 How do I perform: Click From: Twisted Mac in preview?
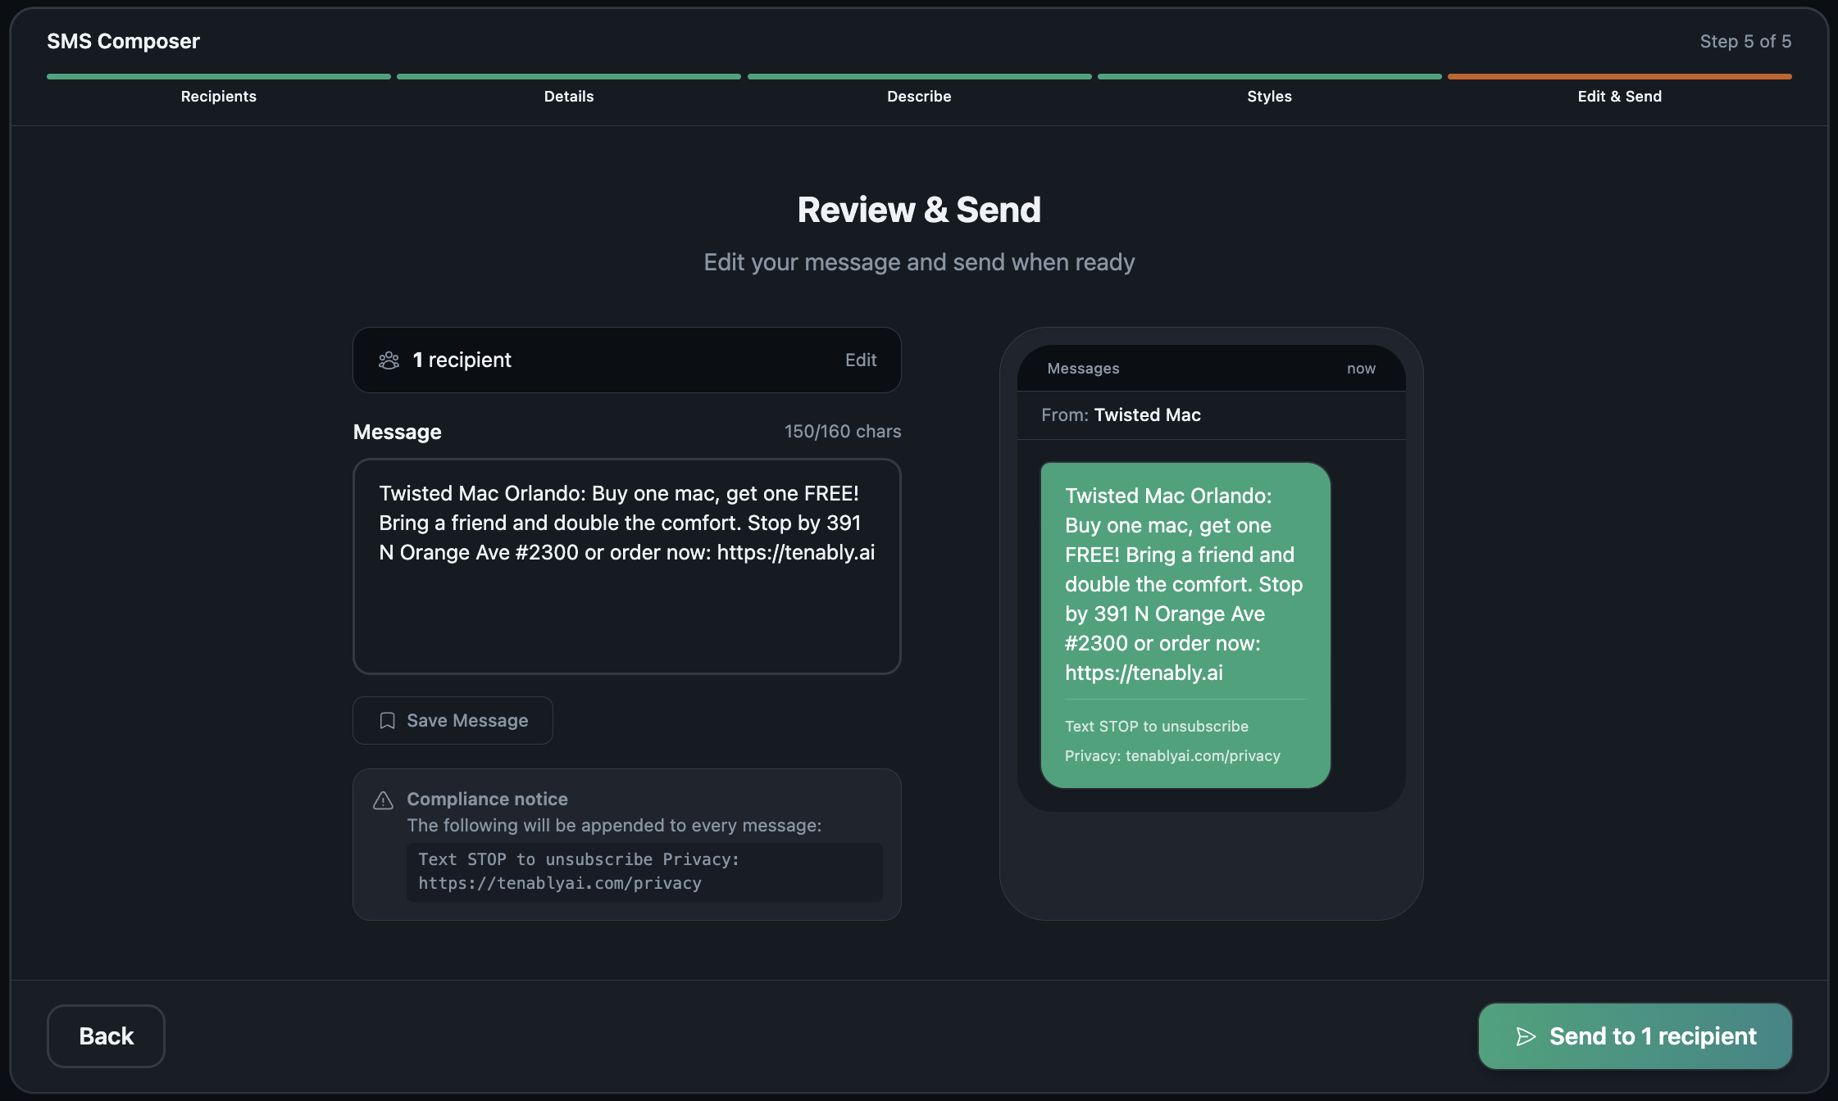(x=1121, y=415)
